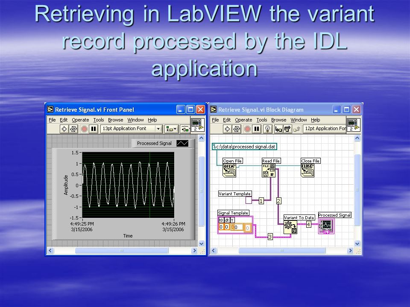The image size is (410, 307).
Task: Click Front Panel vertical scrollbar thumb
Action: pyautogui.click(x=201, y=191)
